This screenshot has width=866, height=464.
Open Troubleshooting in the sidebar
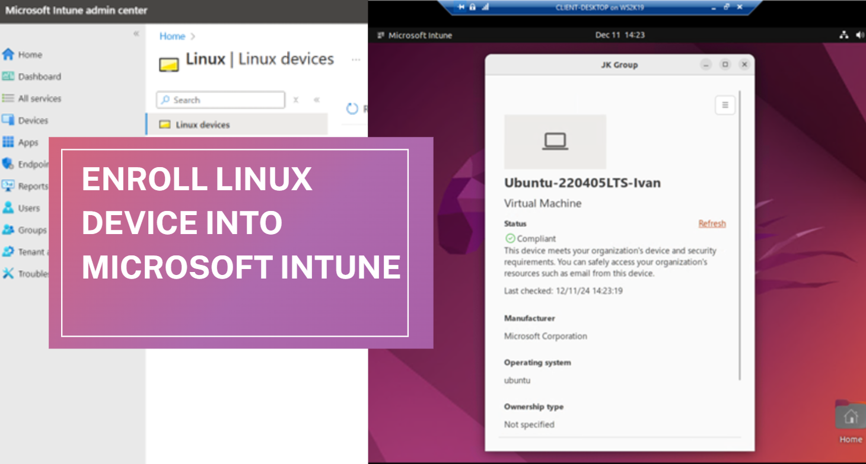[x=24, y=274]
